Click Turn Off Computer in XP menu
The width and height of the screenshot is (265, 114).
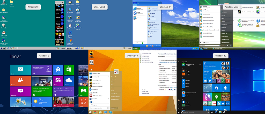[x=156, y=45]
